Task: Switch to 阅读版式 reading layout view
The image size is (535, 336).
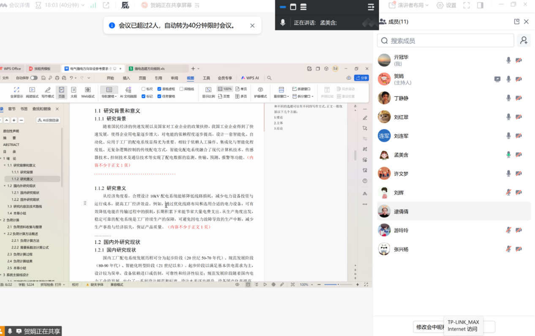Action: [x=32, y=90]
